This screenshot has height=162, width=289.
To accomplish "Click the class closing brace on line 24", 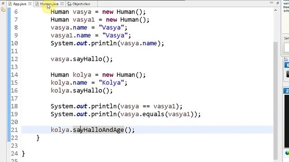I will pyautogui.click(x=23, y=153).
